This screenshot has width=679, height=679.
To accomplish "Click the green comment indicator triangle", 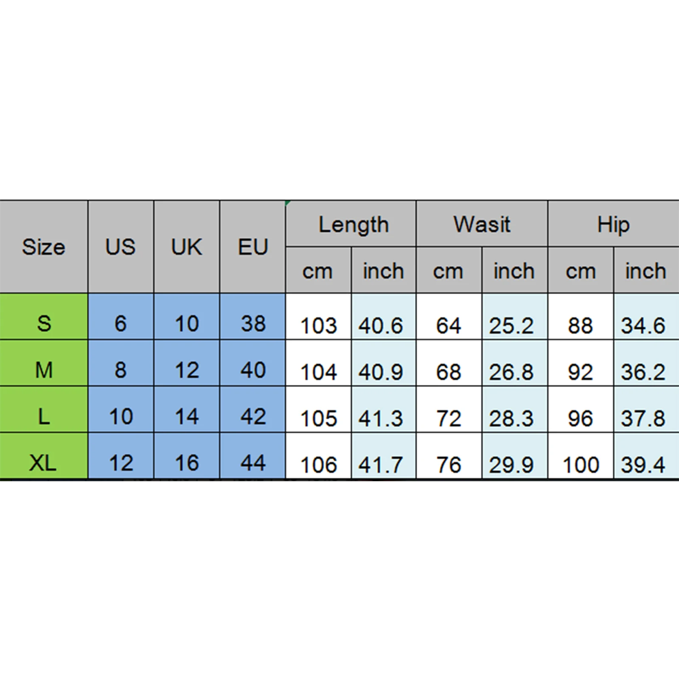I will pyautogui.click(x=288, y=203).
